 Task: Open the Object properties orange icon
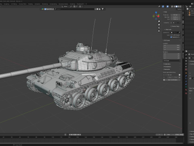[x=186, y=73]
